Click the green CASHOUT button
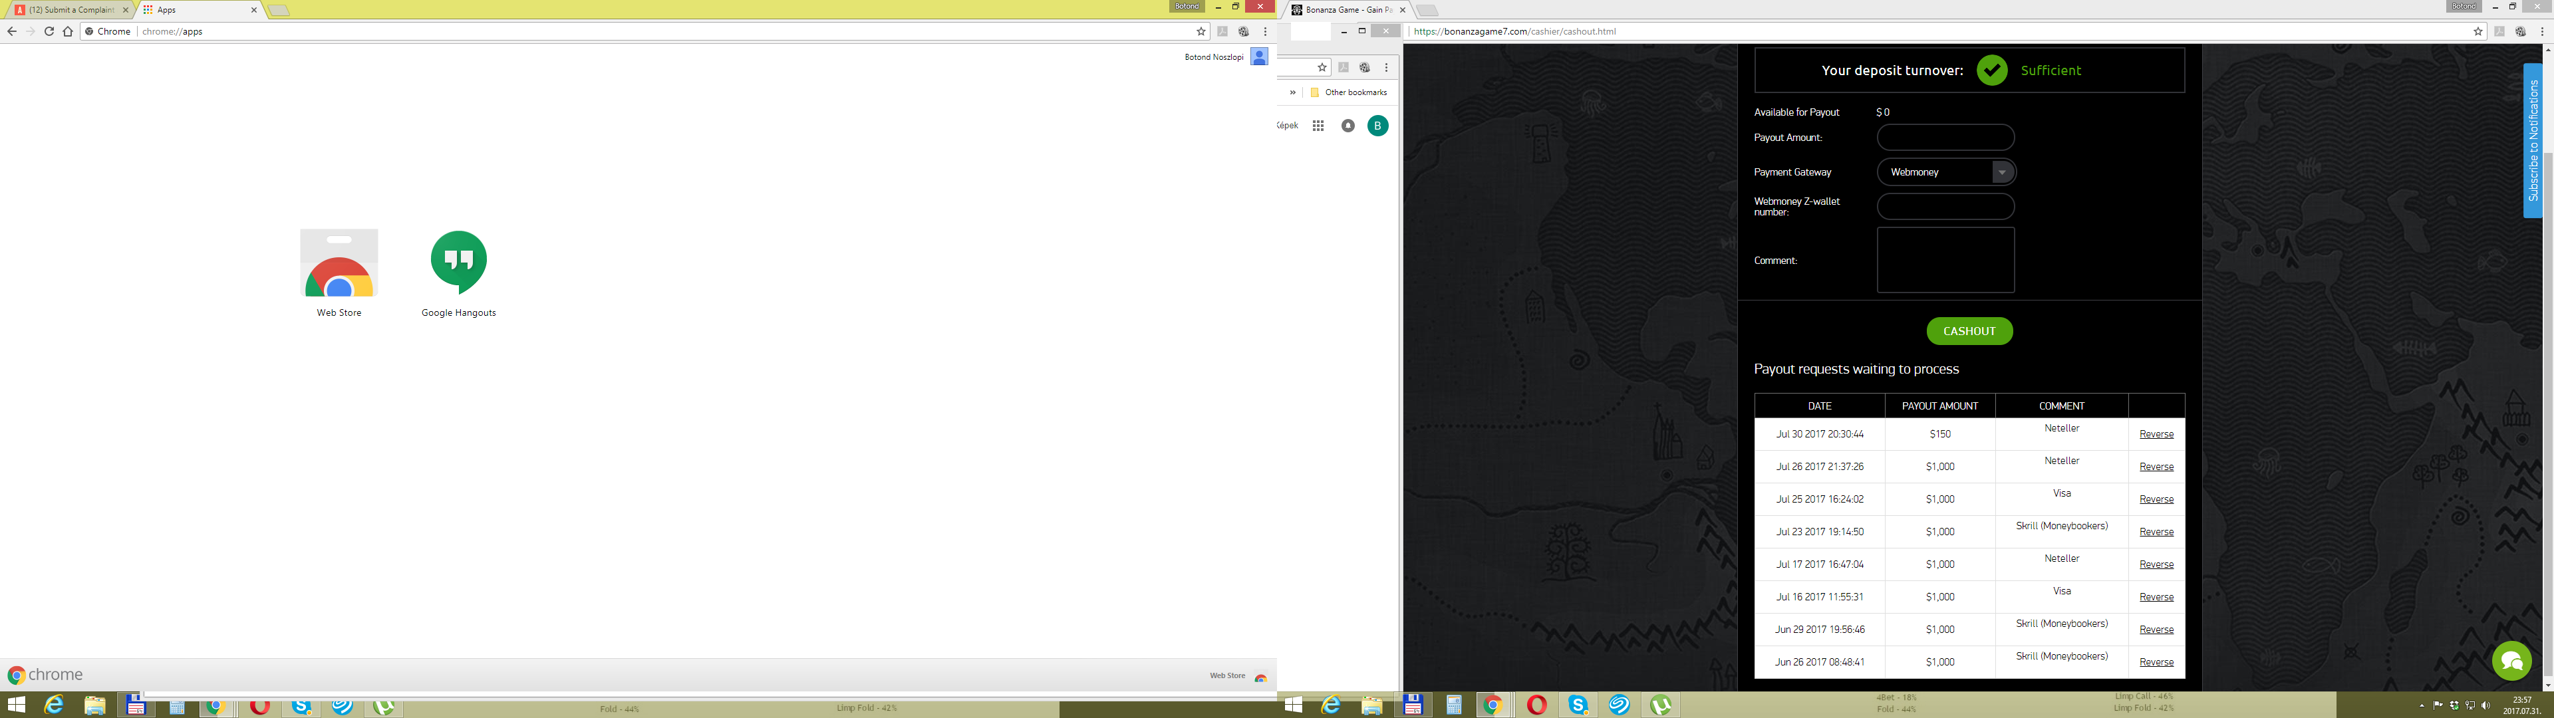This screenshot has height=718, width=2554. (1969, 331)
